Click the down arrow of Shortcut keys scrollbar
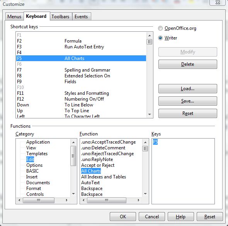 [150, 114]
